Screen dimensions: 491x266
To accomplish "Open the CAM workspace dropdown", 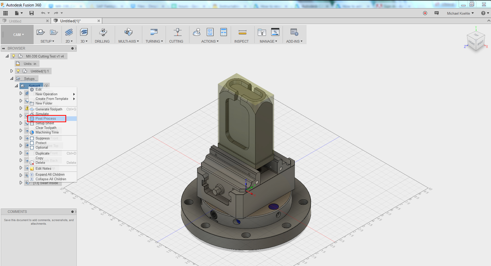I will (x=18, y=35).
